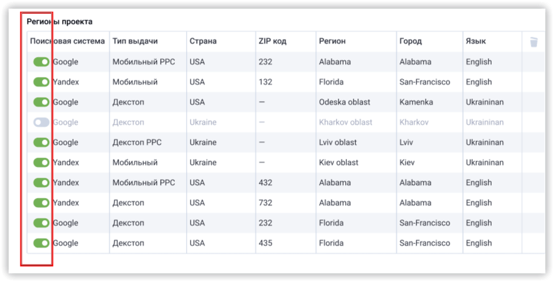Screen dimensions: 554x282
Task: Toggle the Kiev oblast row switch
Action: click(x=41, y=163)
